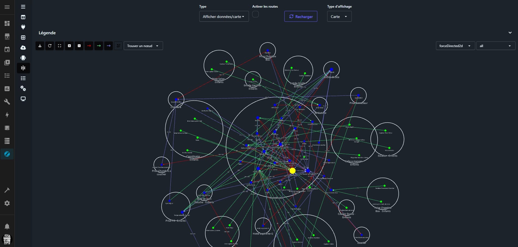Viewport: 518px width, 247px height.
Task: Click the fit-to-screen frame icon
Action: pos(59,46)
